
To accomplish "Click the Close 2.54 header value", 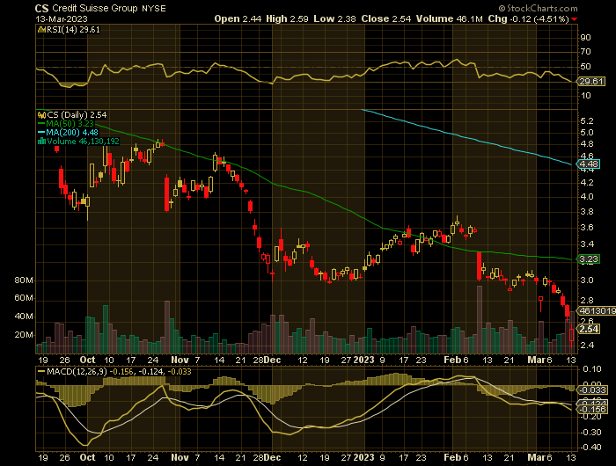I will click(x=386, y=18).
